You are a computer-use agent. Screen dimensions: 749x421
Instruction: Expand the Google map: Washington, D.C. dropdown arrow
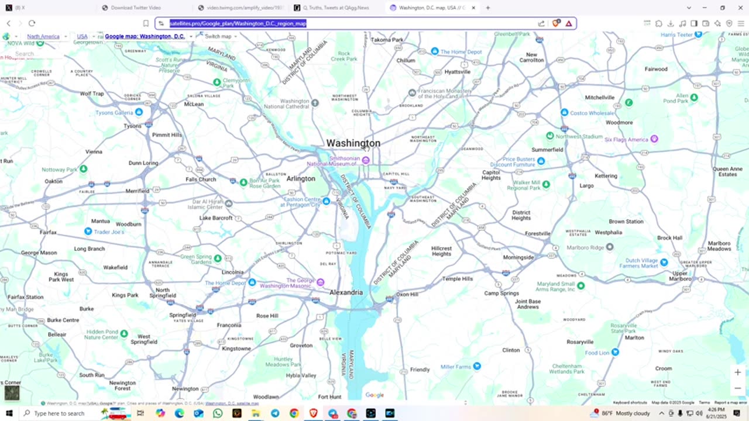coord(191,37)
